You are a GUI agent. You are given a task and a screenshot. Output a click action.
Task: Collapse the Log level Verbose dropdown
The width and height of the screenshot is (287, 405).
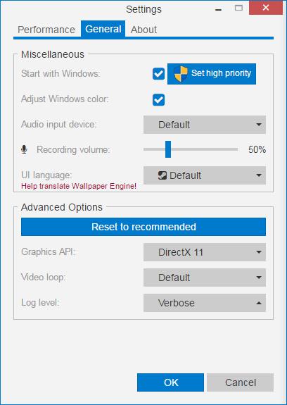click(205, 303)
